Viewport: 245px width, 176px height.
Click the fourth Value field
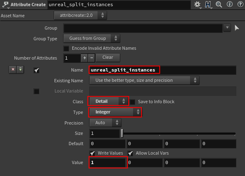[219, 162]
